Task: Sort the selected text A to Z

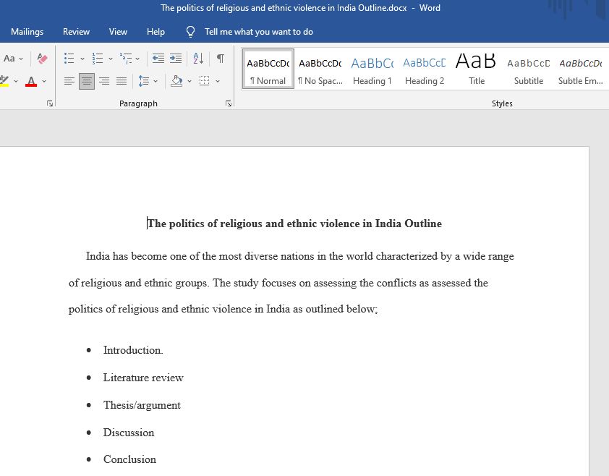Action: pyautogui.click(x=198, y=59)
